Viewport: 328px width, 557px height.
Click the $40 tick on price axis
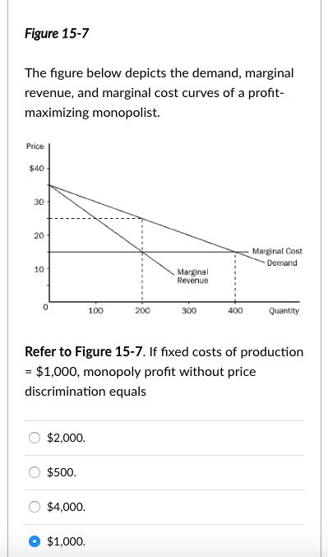click(36, 169)
